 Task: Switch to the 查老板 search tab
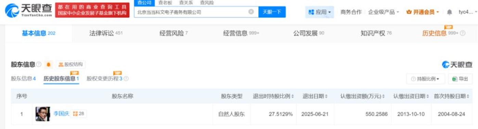click(x=165, y=3)
